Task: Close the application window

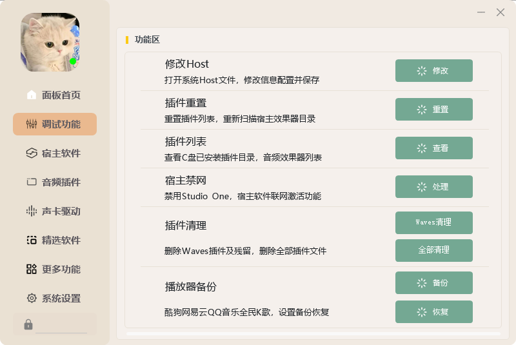Action: point(501,12)
